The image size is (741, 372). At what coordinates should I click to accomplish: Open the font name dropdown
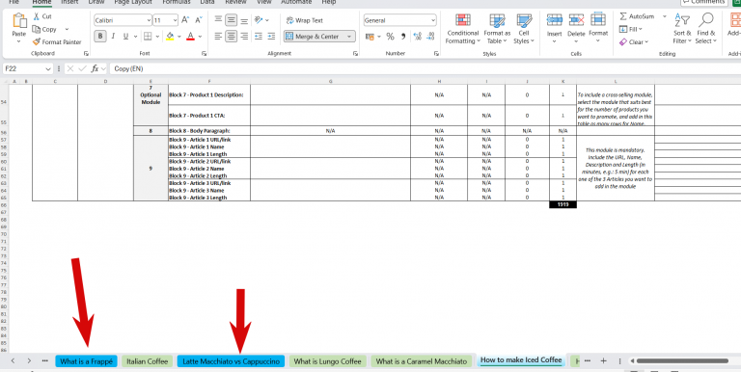[149, 20]
